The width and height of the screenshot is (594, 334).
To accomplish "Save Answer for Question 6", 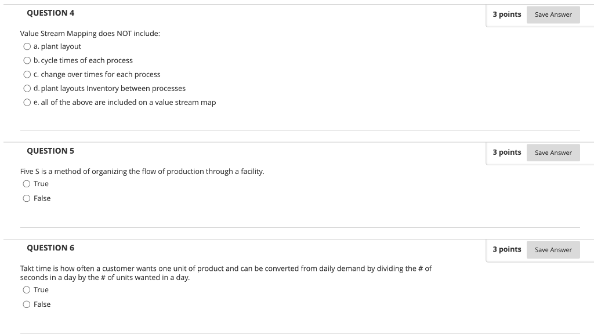I will tap(553, 250).
